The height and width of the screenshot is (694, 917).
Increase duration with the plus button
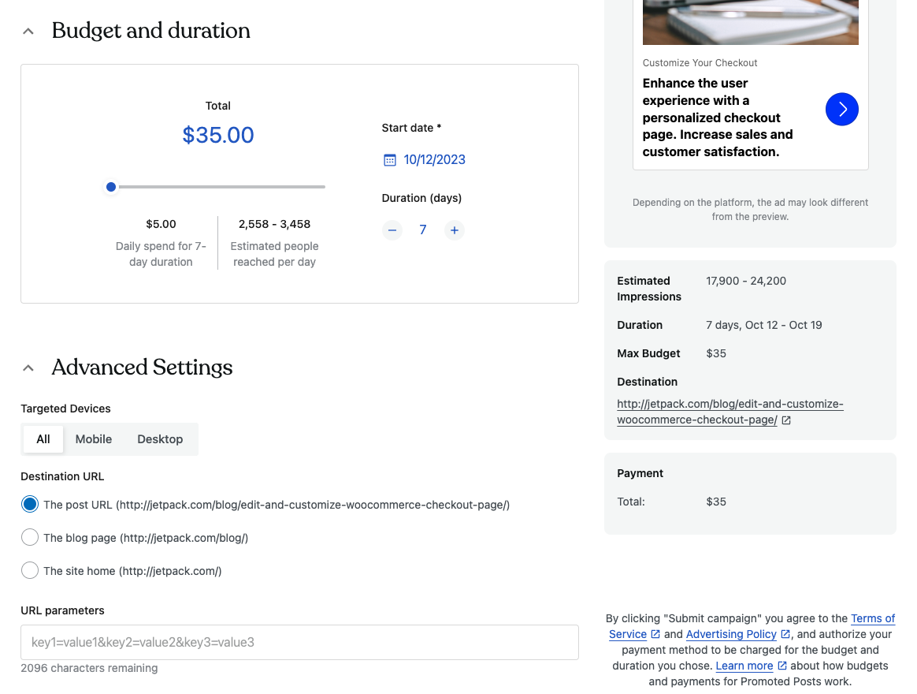point(455,230)
